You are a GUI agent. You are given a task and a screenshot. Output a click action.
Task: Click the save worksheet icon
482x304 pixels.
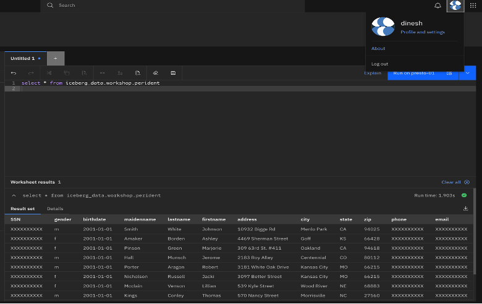(x=173, y=73)
